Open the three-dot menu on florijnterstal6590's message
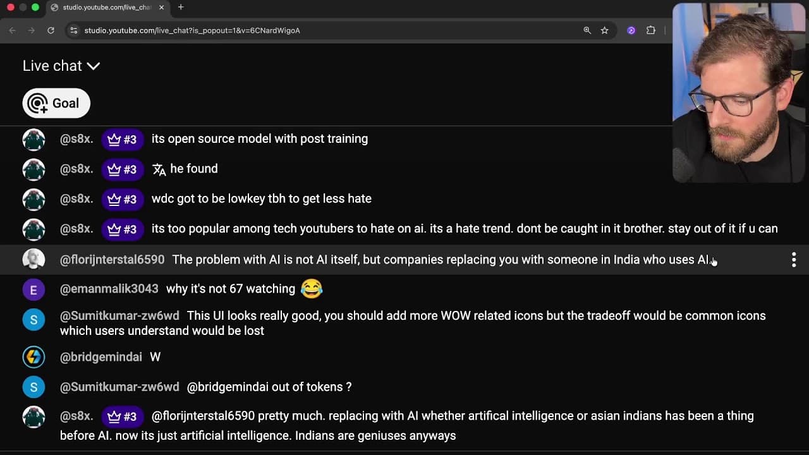This screenshot has height=455, width=809. 794,260
